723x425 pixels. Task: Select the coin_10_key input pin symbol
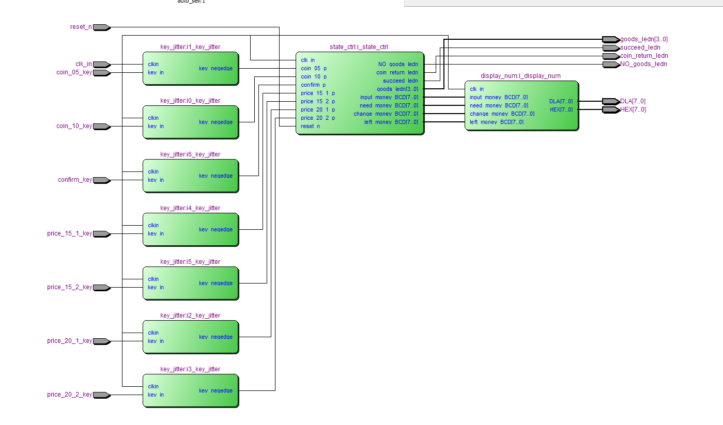click(101, 127)
